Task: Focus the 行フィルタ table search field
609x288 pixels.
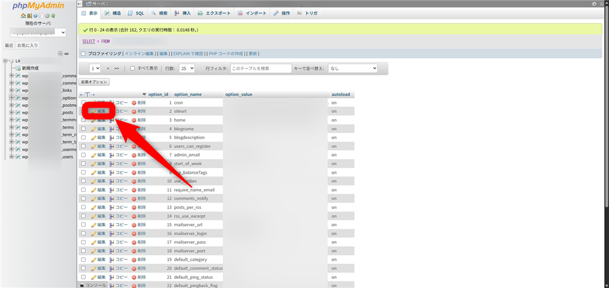Action: click(x=261, y=68)
